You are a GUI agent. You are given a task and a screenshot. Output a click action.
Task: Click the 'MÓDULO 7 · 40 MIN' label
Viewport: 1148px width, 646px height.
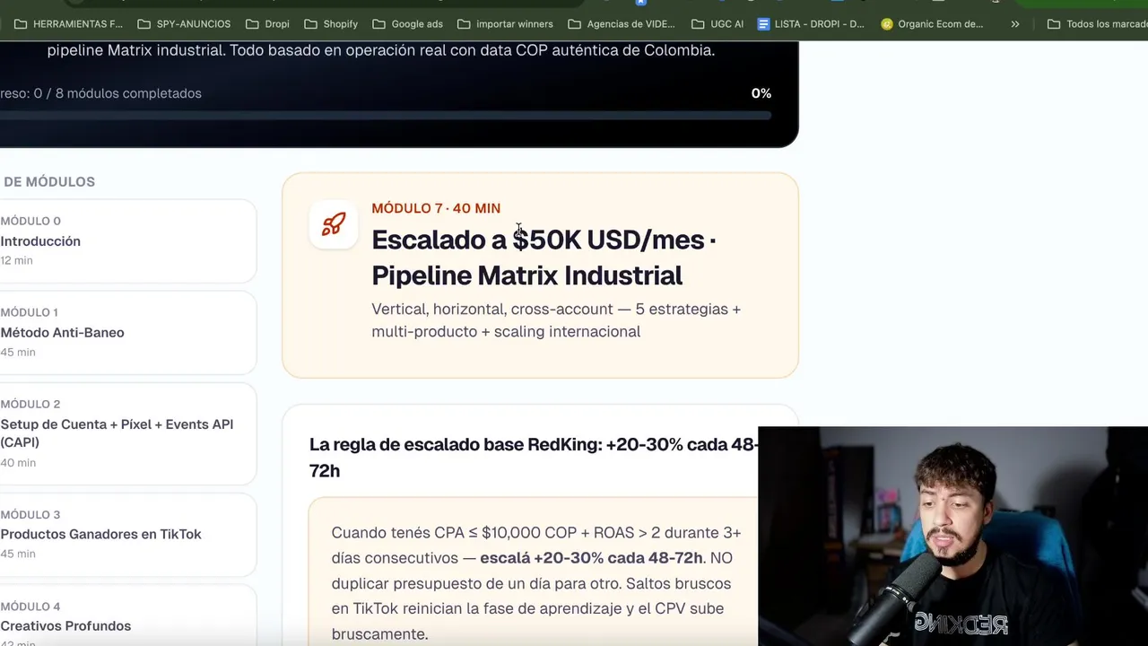[x=436, y=208]
